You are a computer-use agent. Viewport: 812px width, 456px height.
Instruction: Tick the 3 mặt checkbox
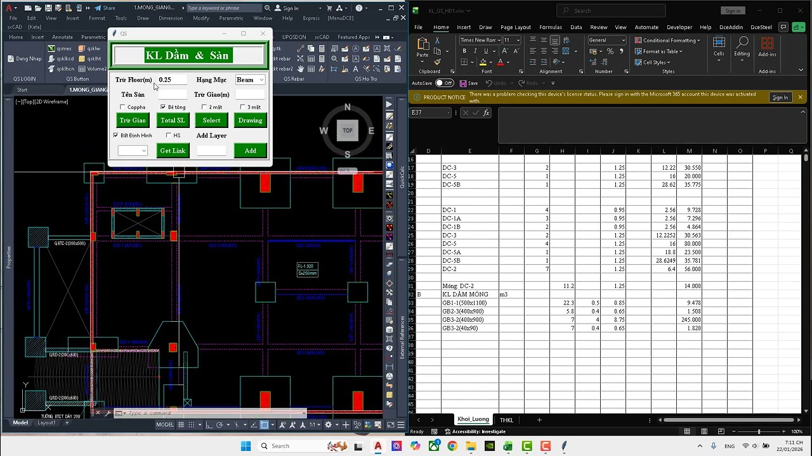click(x=242, y=107)
